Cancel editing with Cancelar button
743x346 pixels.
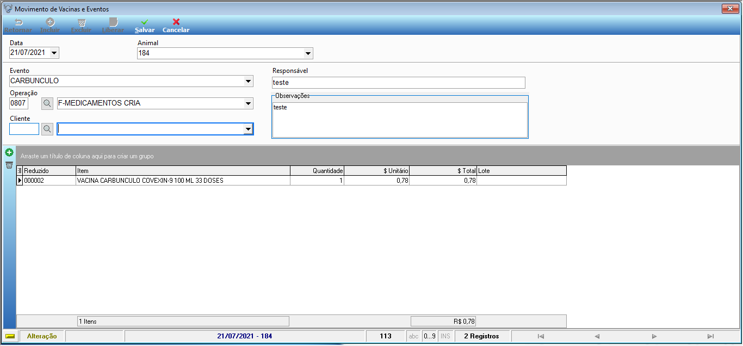[x=176, y=26]
